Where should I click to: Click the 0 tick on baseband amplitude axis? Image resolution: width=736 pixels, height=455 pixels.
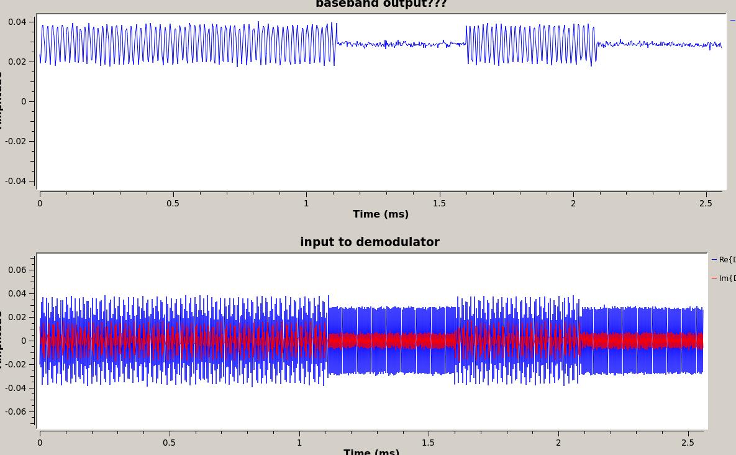click(x=24, y=101)
